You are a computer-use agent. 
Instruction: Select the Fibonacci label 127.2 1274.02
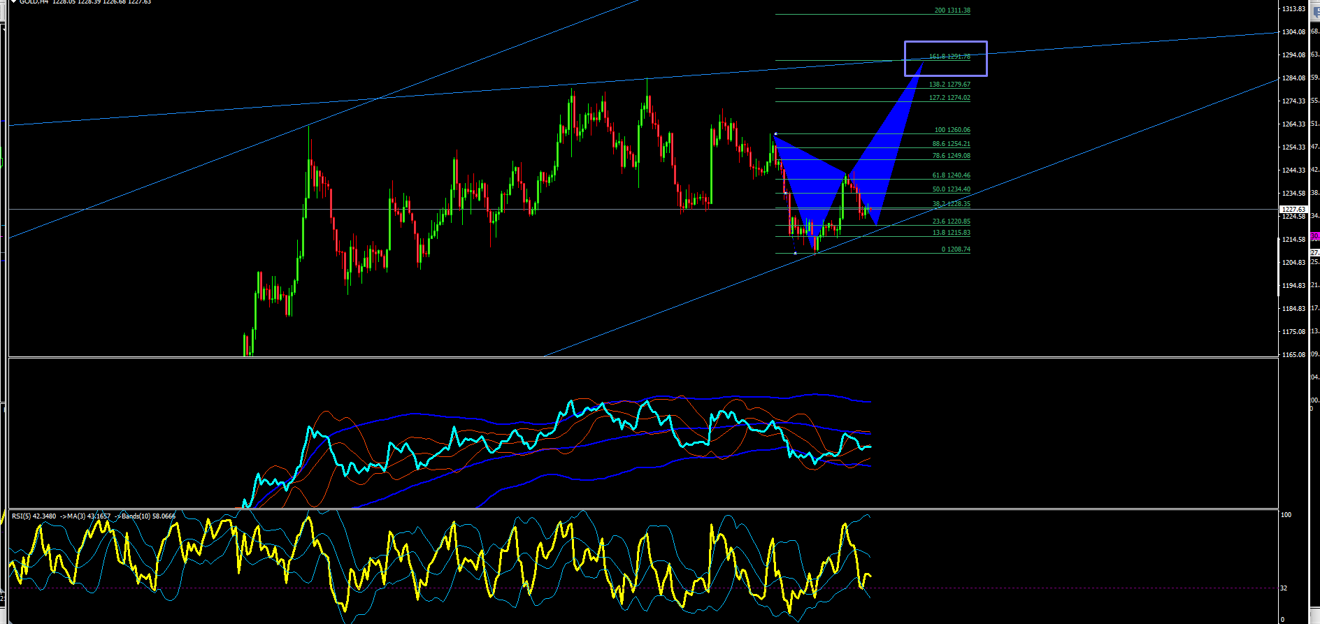click(x=949, y=98)
